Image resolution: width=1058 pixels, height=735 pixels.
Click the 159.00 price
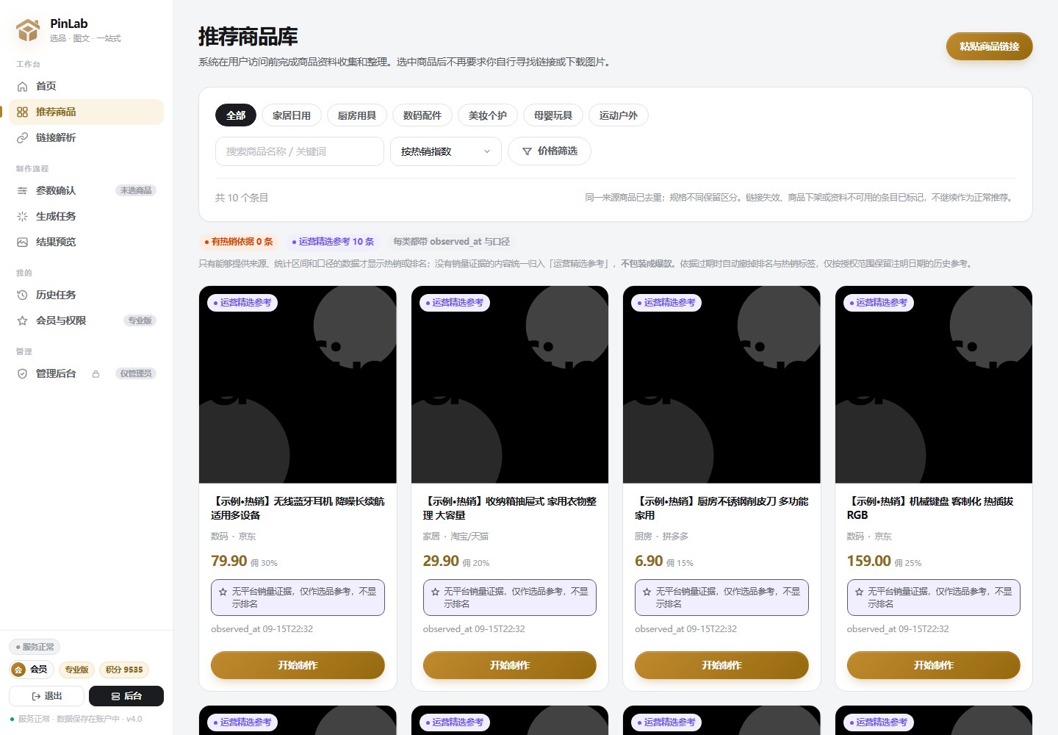coord(869,561)
